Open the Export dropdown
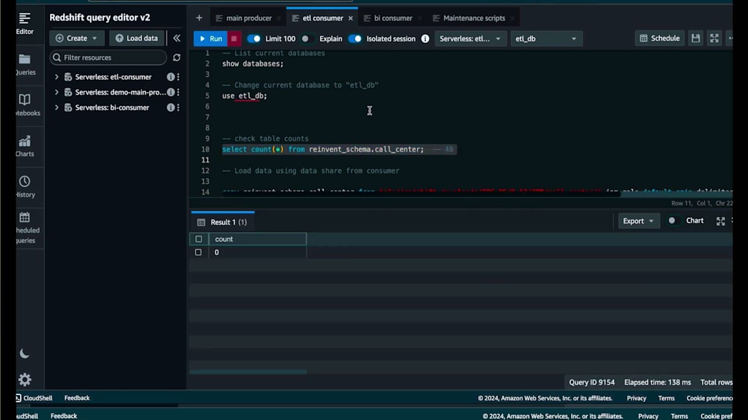The width and height of the screenshot is (748, 420). tap(639, 221)
